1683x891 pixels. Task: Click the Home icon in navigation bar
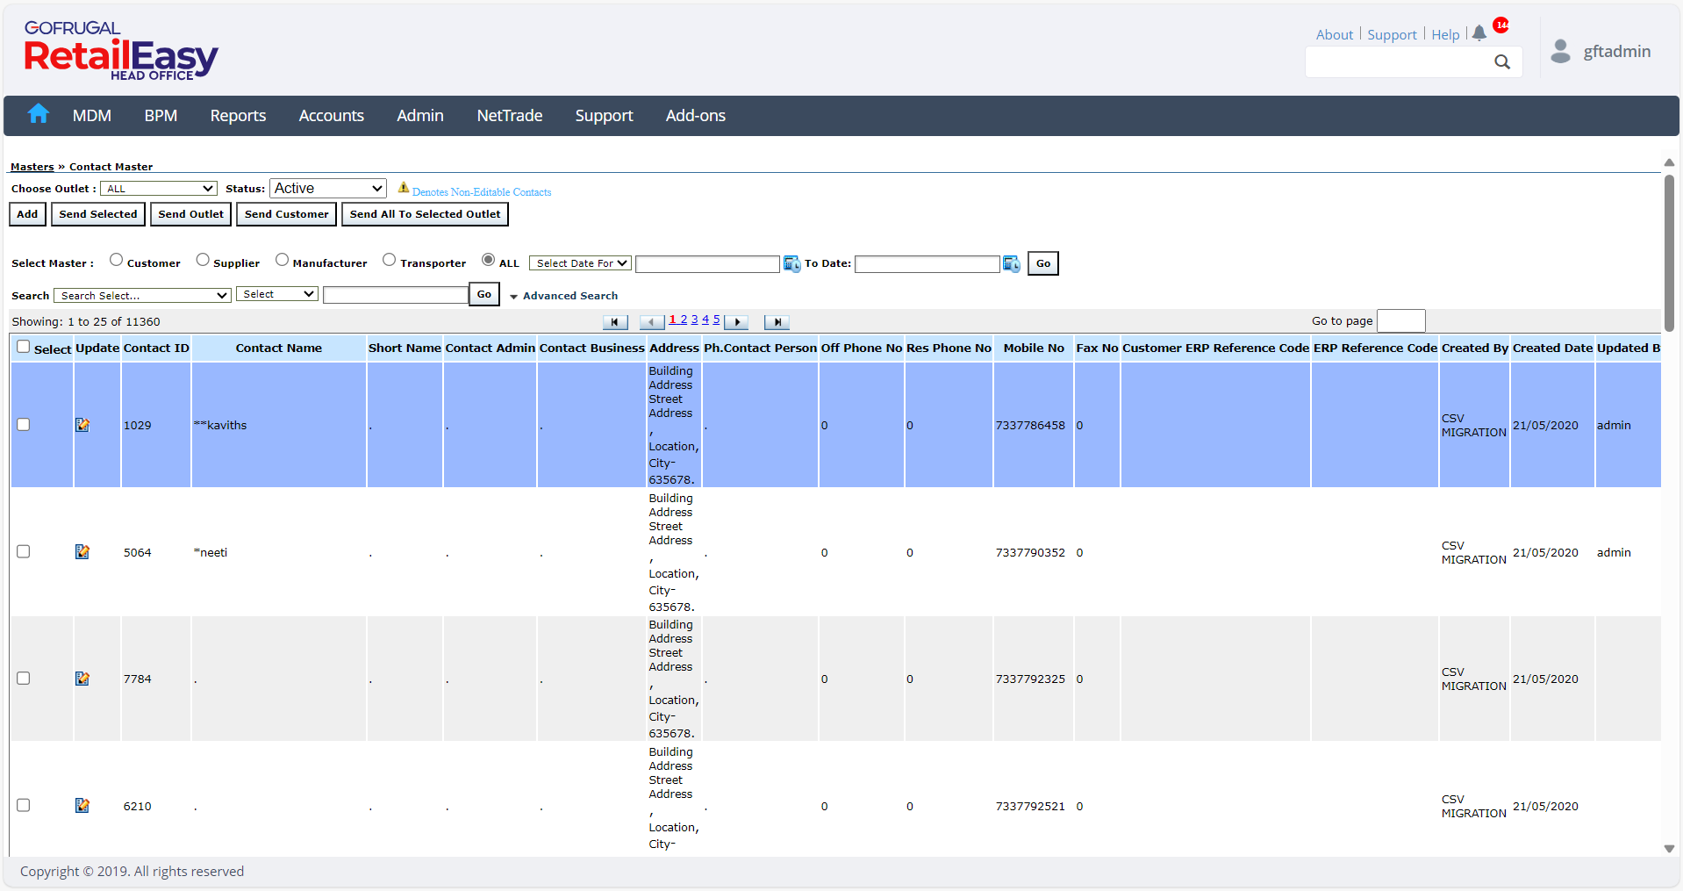pyautogui.click(x=38, y=114)
